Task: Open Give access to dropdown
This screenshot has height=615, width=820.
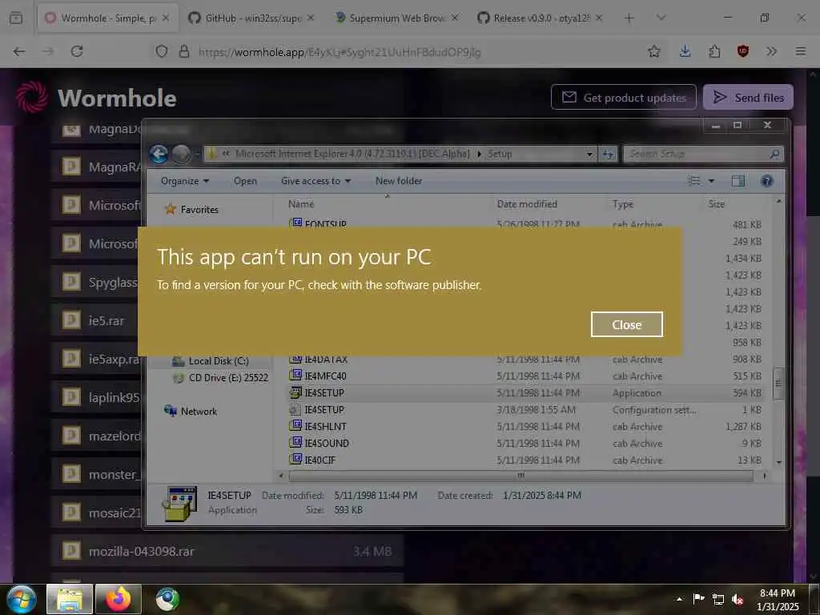Action: (x=316, y=181)
